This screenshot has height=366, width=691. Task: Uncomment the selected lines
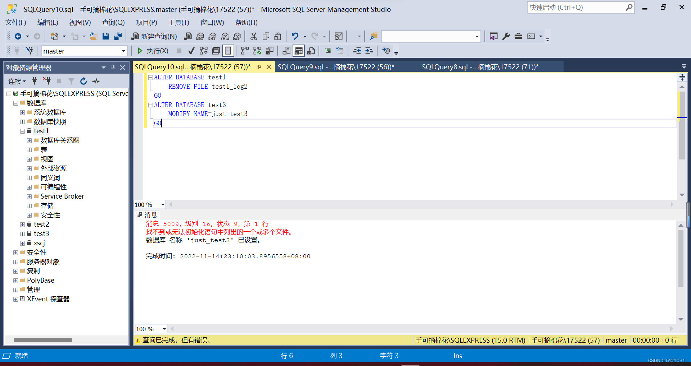340,51
